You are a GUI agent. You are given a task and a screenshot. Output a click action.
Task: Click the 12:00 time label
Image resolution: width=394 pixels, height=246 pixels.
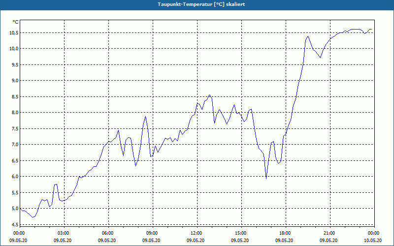(x=197, y=233)
